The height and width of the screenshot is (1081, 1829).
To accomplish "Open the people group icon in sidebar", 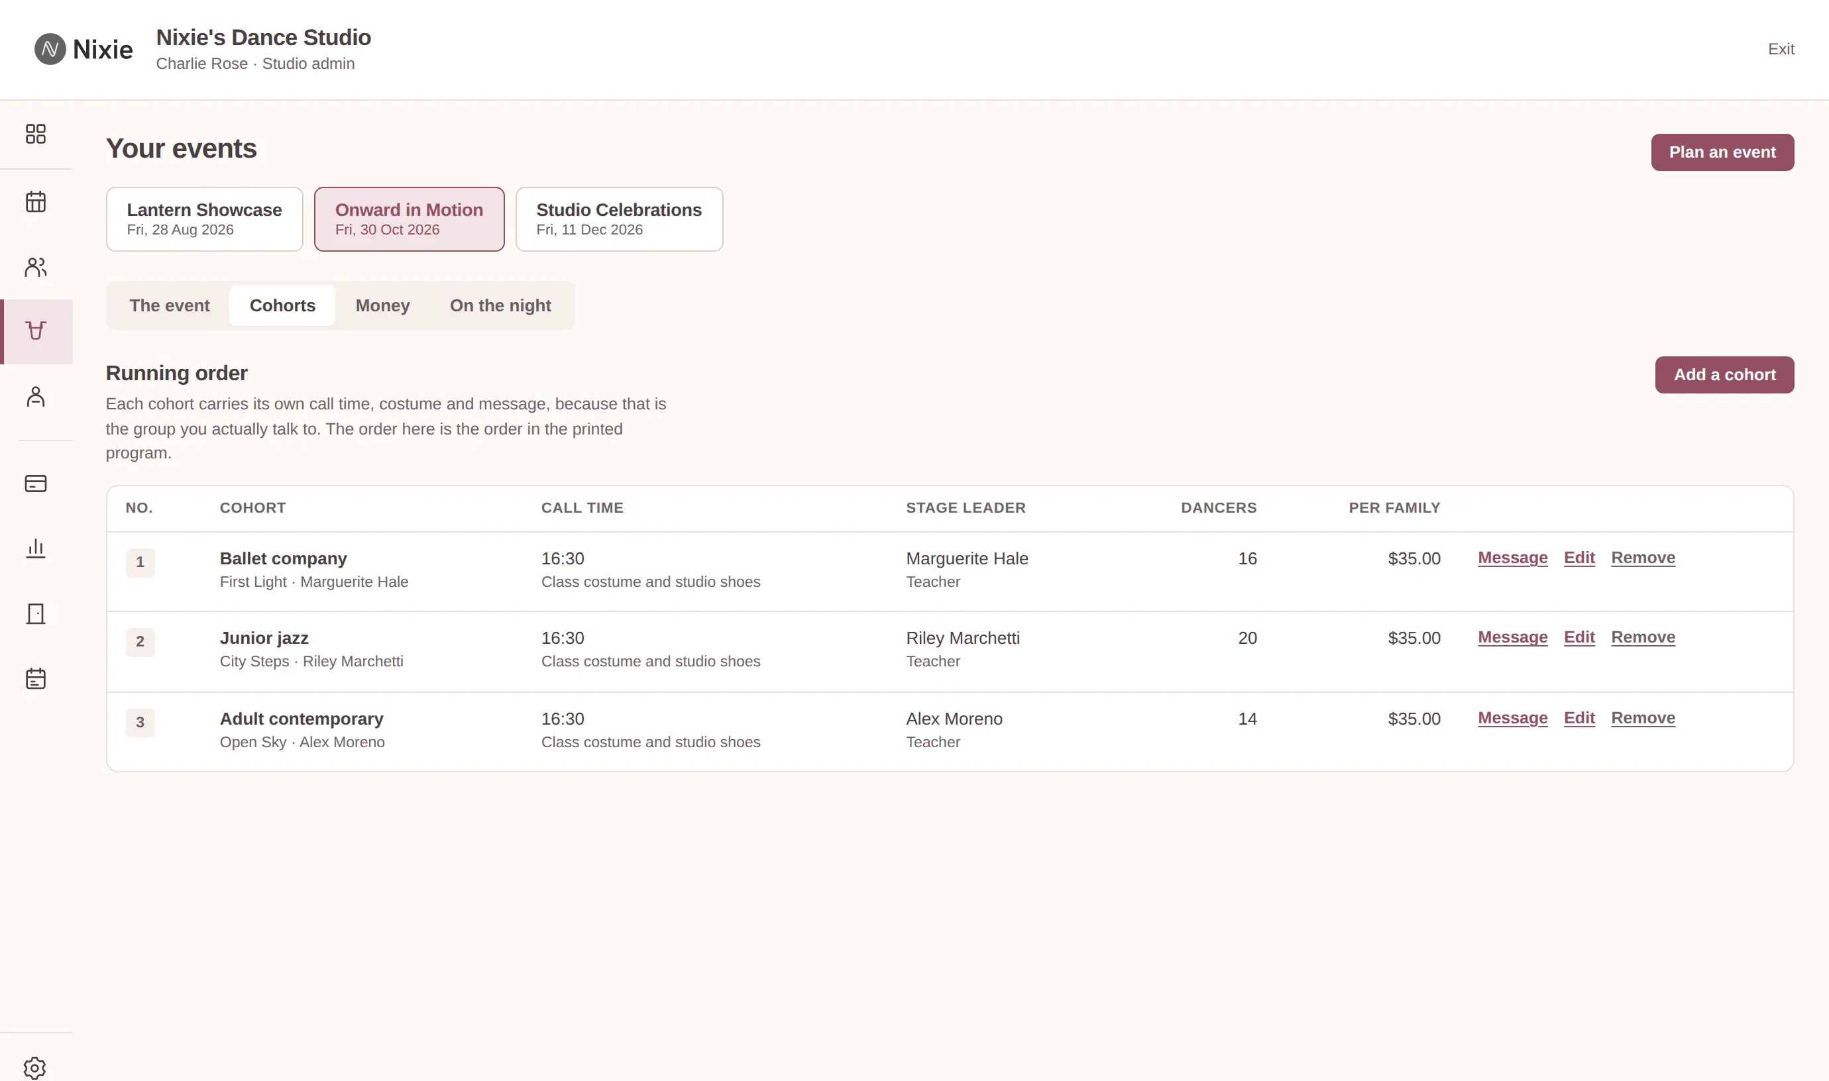I will [36, 267].
